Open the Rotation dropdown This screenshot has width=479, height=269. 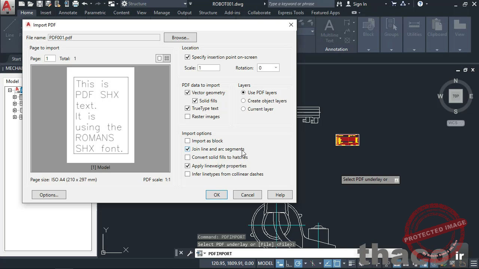coord(268,68)
